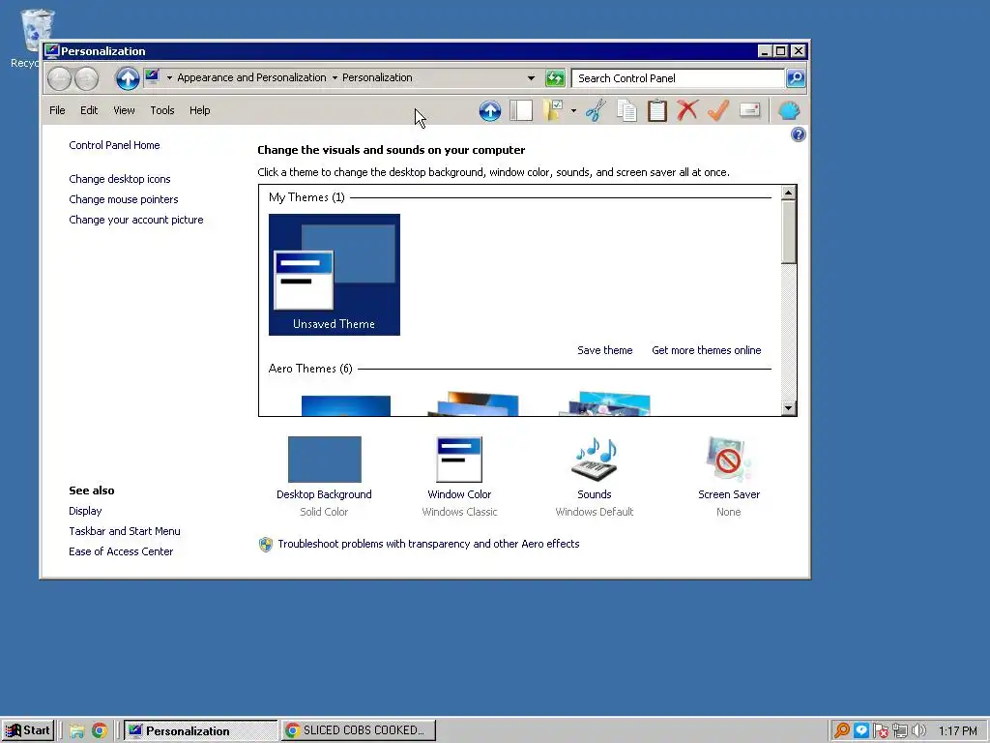Screen dimensions: 990x743
Task: Click the email envelope toolbar icon
Action: tap(749, 110)
